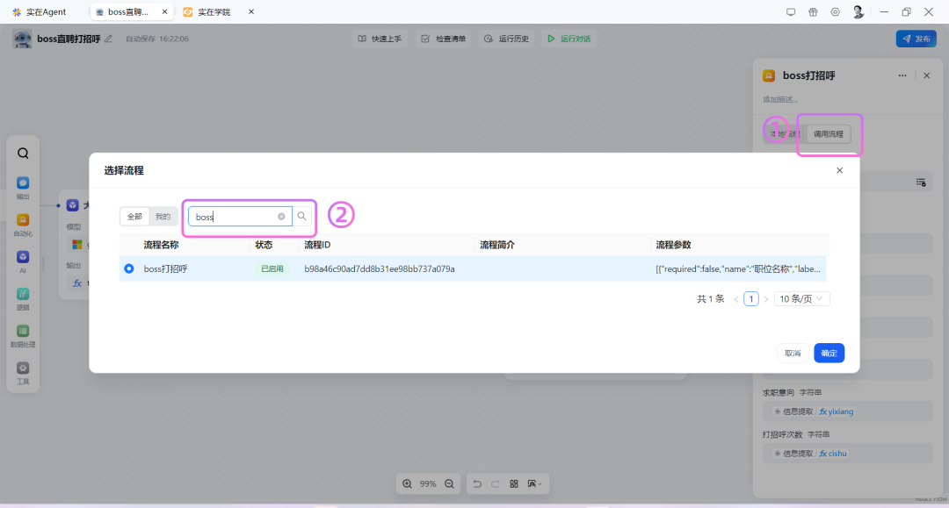The image size is (949, 508).
Task: Click the 状态 column header
Action: 264,245
